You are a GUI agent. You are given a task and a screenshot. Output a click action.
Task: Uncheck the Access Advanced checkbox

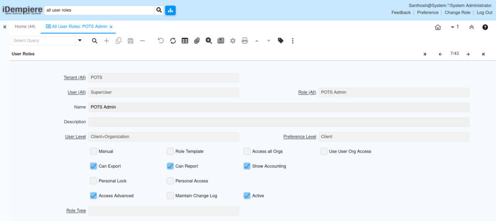click(93, 196)
